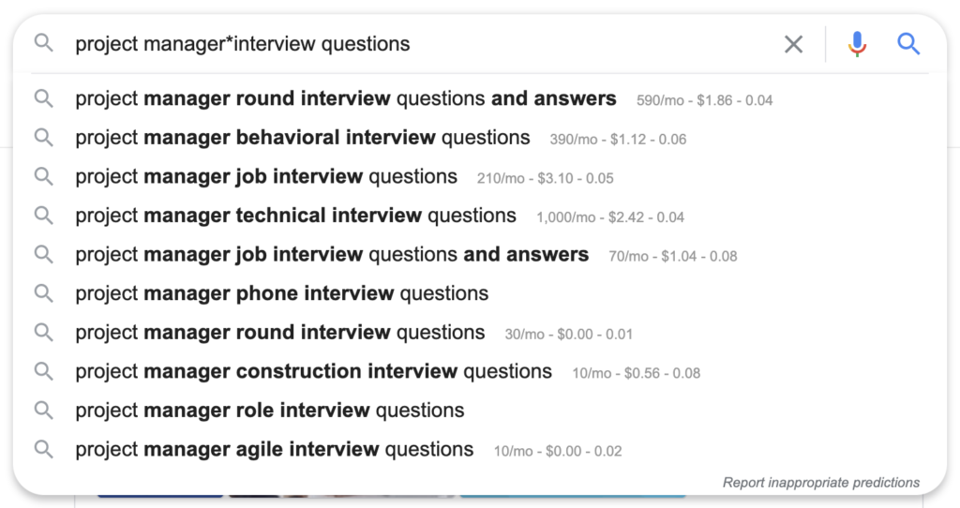Click search icon beside phone interview suggestion
The height and width of the screenshot is (508, 960).
(x=43, y=293)
